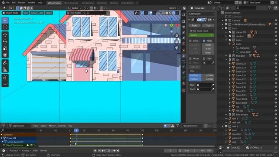
Task: Open the Window menu
Action: pyautogui.click(x=31, y=3)
